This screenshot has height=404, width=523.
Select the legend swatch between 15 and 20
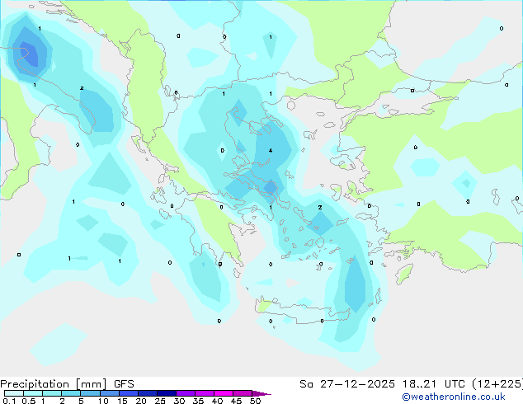coord(129,393)
